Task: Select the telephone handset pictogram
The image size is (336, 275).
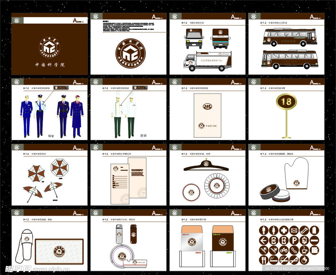Action: pos(294,250)
